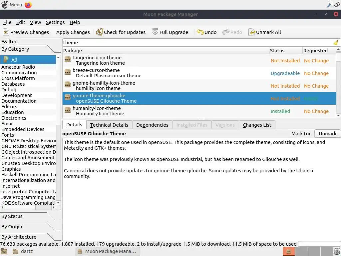Expand the By Origin filter section

(x=30, y=227)
